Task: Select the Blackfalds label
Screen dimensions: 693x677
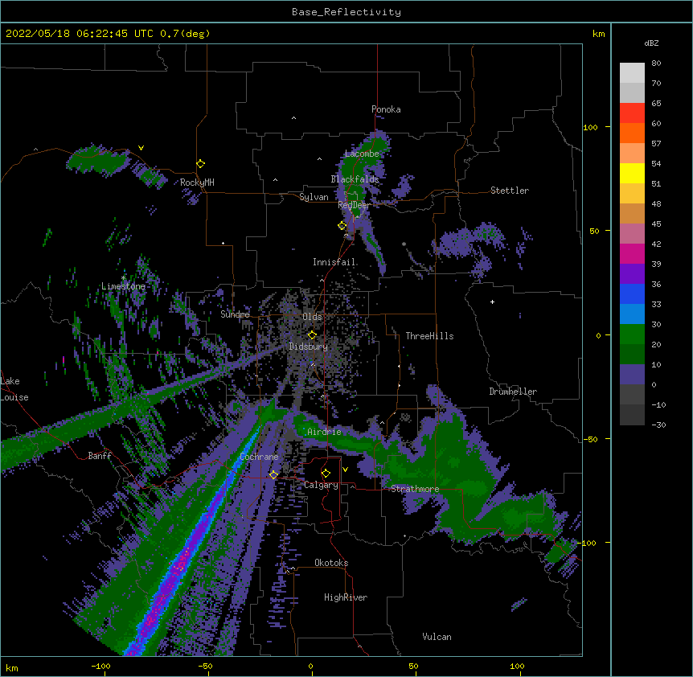Action: 355,179
